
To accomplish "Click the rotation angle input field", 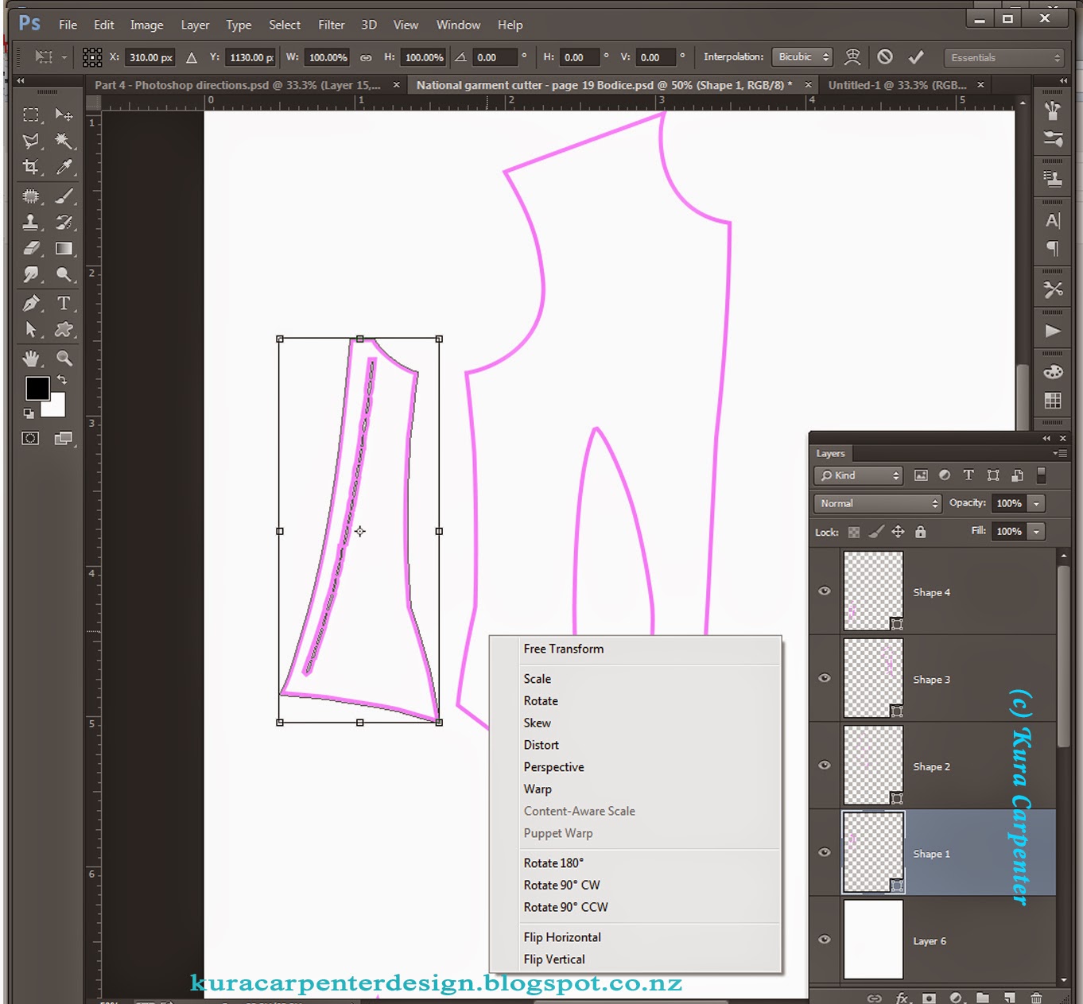I will pos(494,57).
